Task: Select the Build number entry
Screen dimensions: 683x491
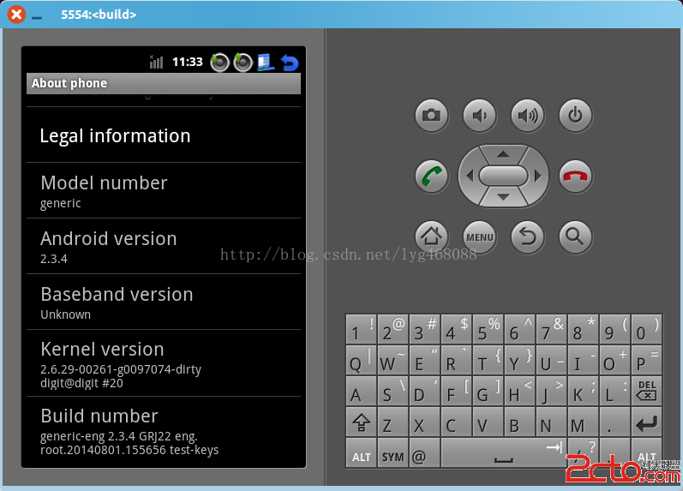Action: pos(164,430)
